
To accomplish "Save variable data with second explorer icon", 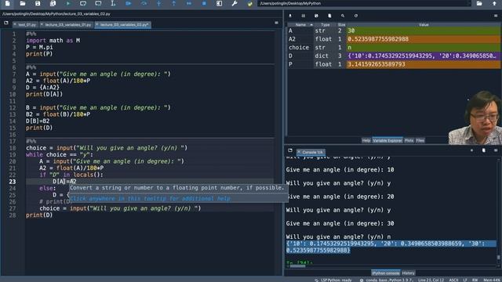I will click(304, 16).
